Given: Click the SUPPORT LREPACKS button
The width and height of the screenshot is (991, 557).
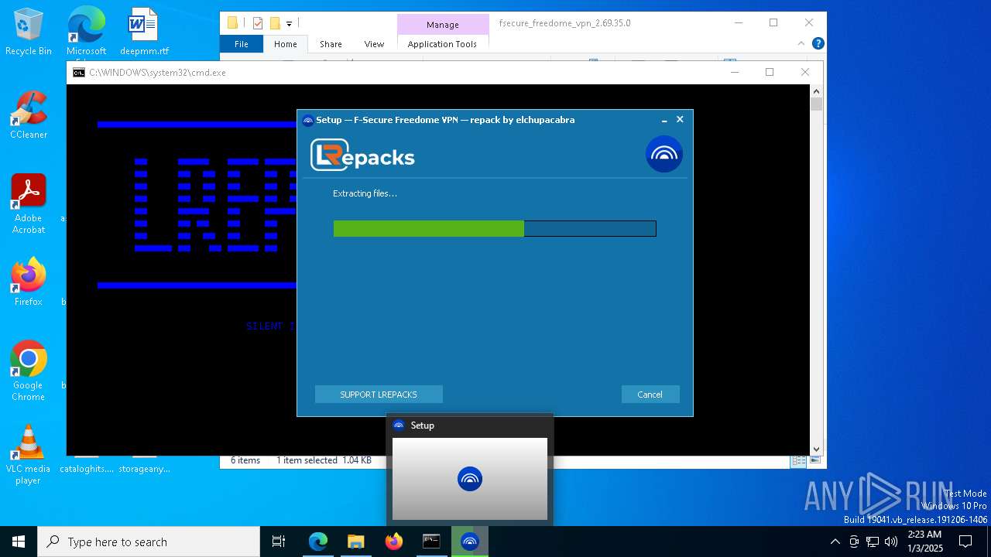Looking at the screenshot, I should [379, 395].
